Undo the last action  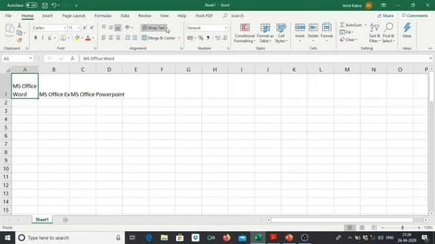click(54, 5)
